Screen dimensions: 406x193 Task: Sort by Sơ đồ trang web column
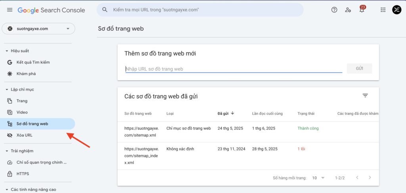[x=138, y=114]
